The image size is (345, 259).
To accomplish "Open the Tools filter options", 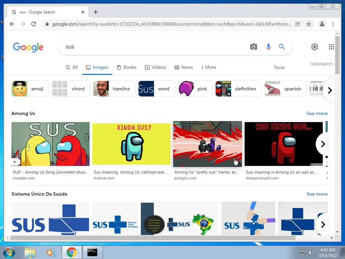I will click(279, 67).
